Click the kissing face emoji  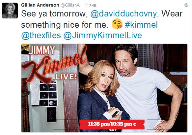pyautogui.click(x=117, y=24)
